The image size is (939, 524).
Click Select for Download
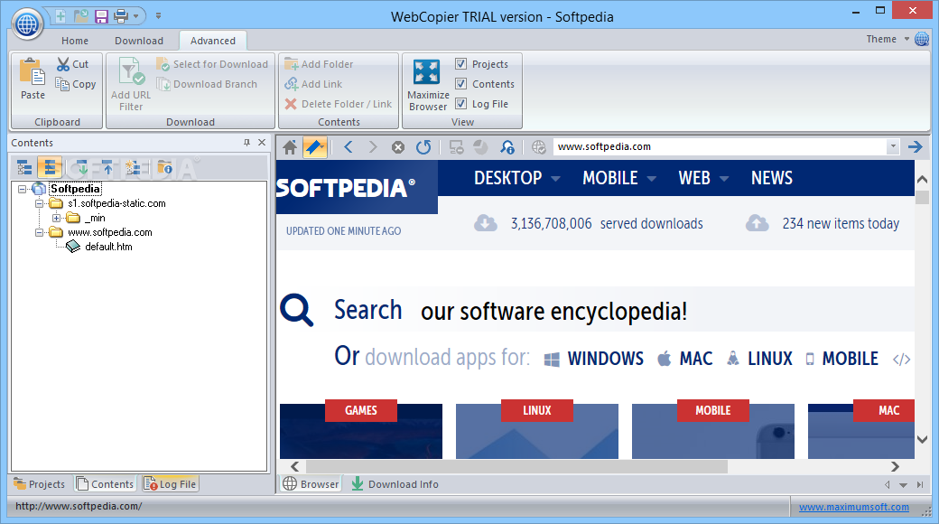point(212,64)
